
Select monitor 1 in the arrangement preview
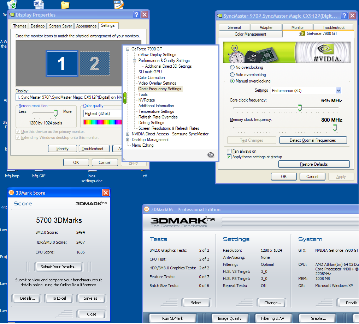[x=62, y=63]
